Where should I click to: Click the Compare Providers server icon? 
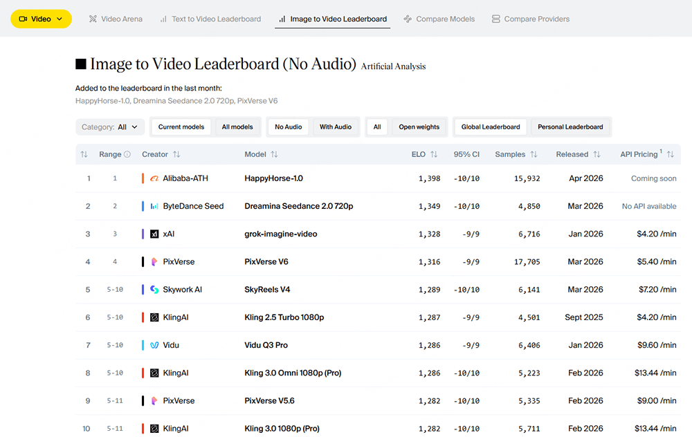click(496, 19)
